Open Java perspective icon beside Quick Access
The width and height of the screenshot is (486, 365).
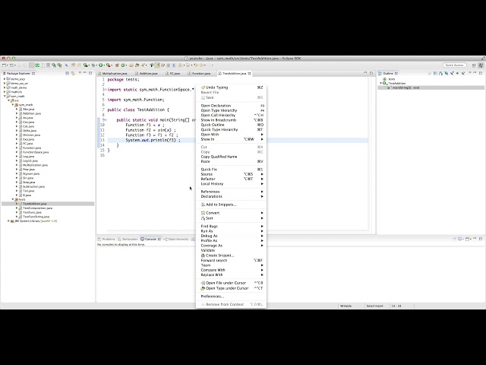tap(481, 65)
